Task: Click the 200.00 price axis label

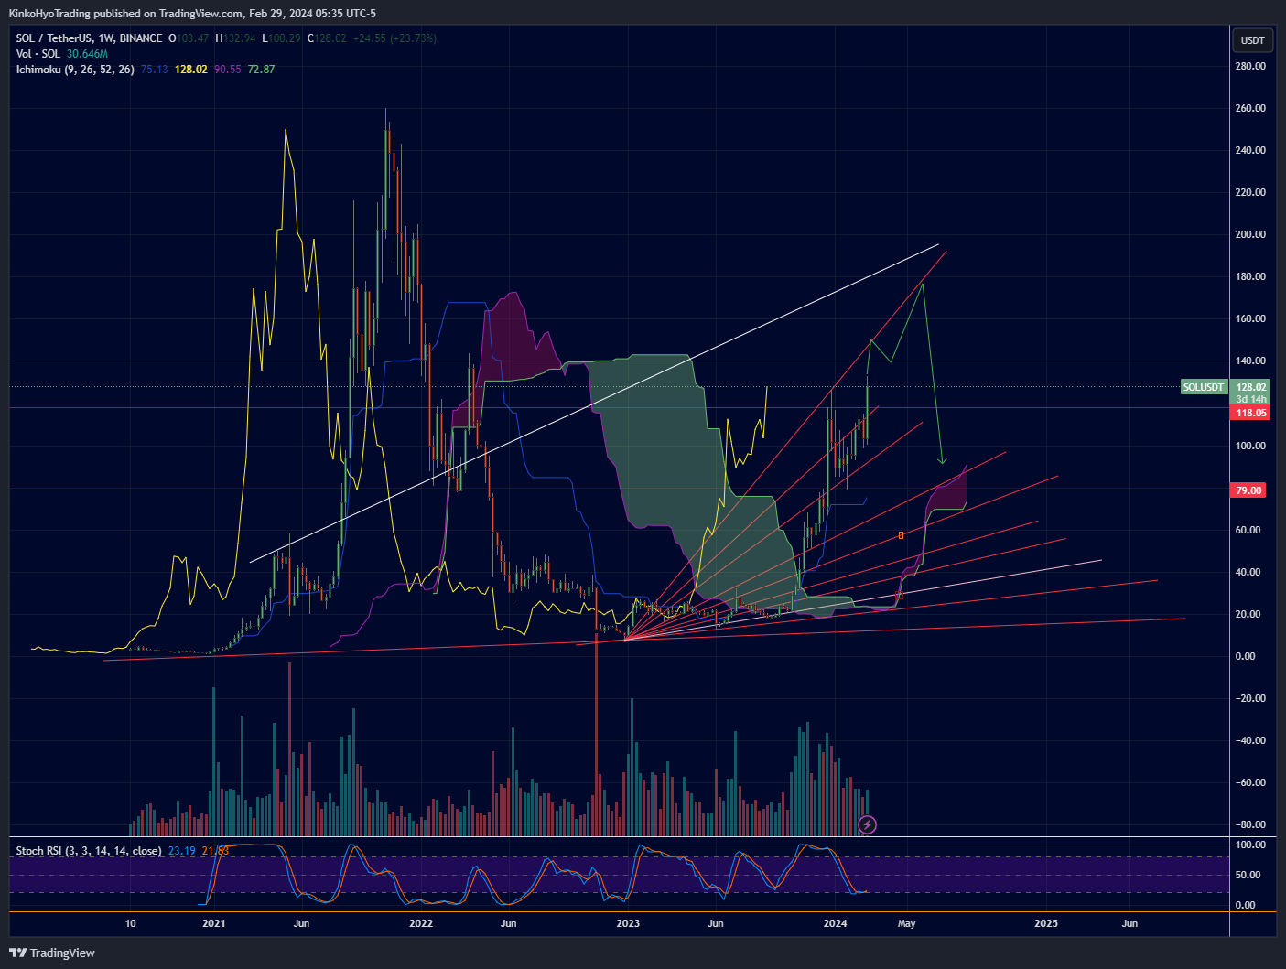Action: 1250,234
